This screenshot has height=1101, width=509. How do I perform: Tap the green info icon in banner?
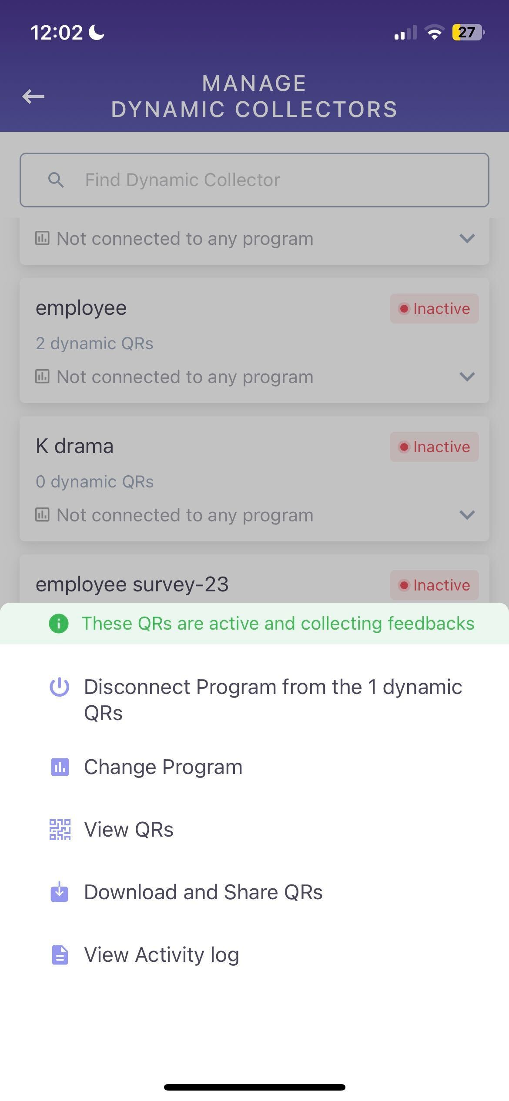point(59,623)
